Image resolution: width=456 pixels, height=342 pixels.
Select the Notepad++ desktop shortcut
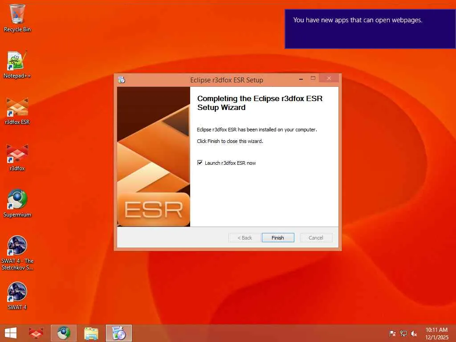pos(17,65)
